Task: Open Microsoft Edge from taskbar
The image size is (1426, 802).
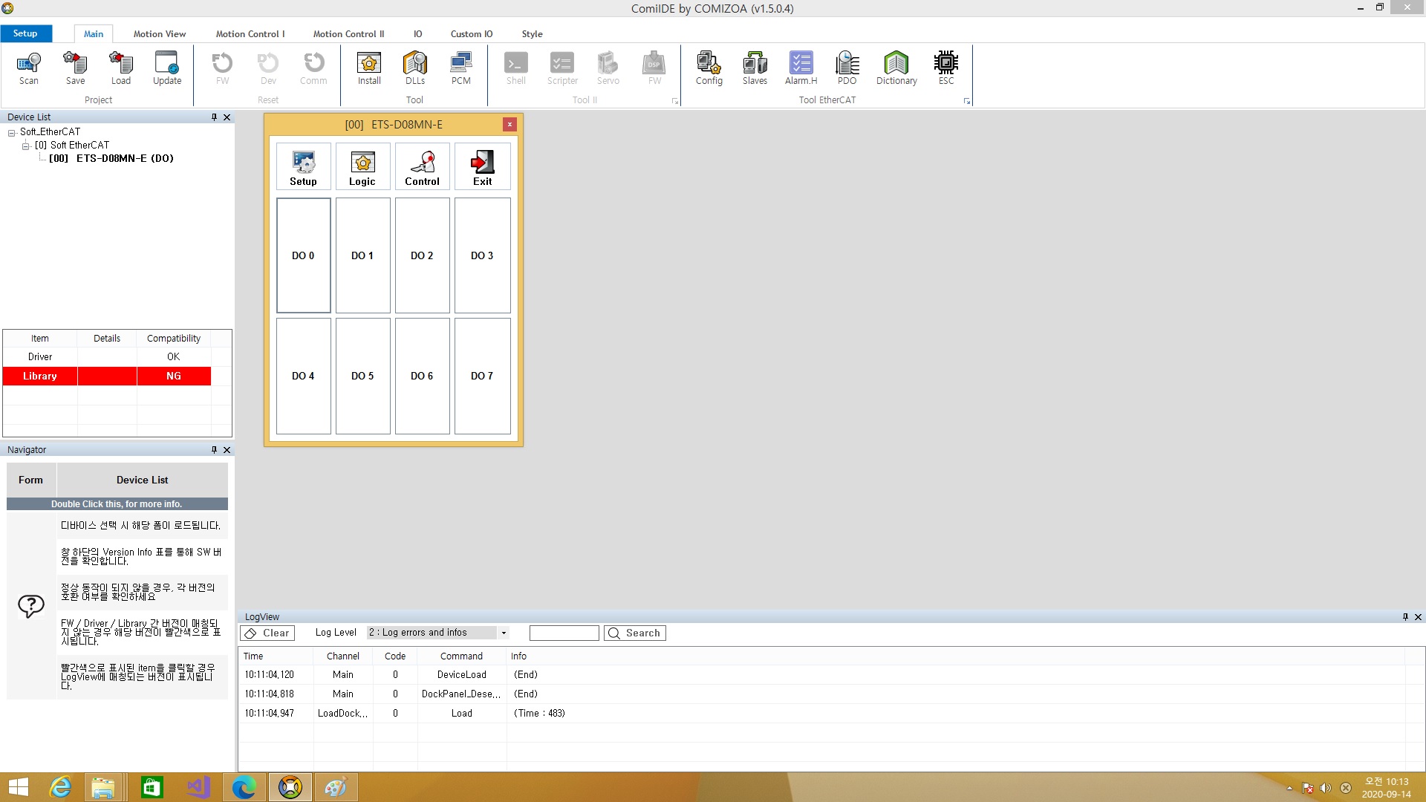Action: (244, 787)
